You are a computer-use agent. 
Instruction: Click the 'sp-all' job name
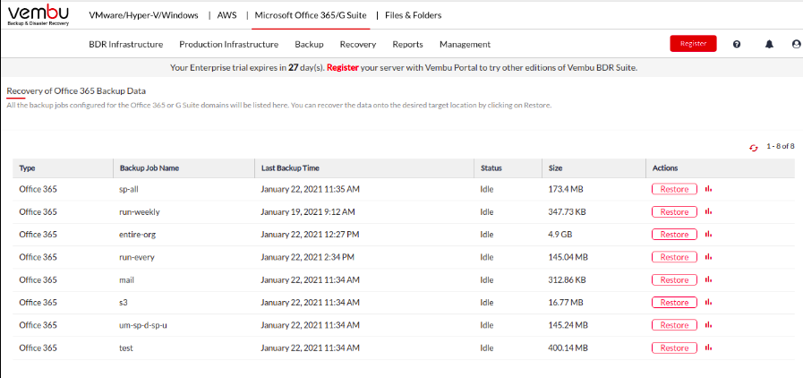pos(129,189)
